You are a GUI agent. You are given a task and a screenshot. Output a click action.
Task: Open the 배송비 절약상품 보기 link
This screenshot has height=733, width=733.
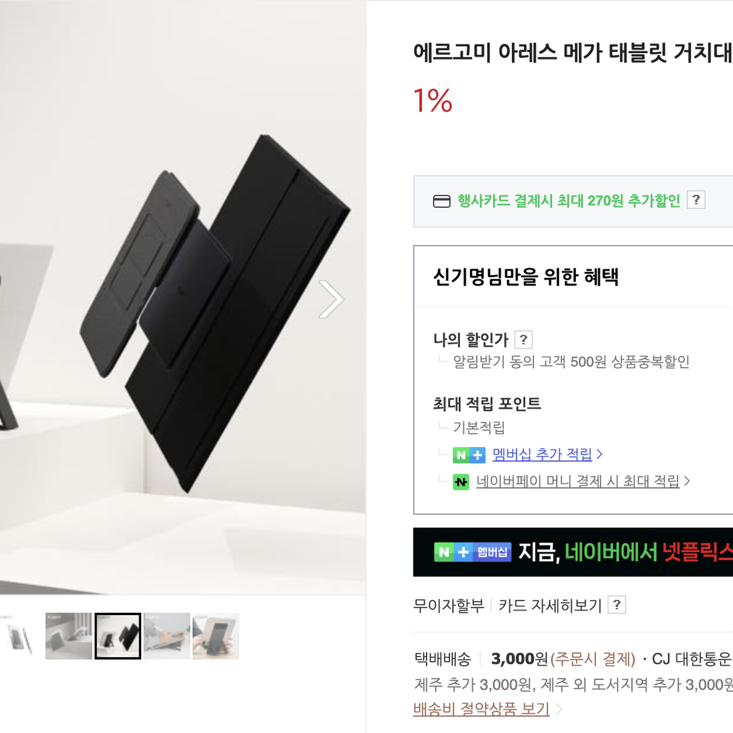coord(481,709)
